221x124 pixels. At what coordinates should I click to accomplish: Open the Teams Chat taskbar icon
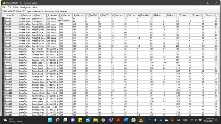(x=73, y=120)
